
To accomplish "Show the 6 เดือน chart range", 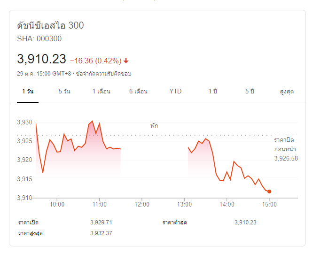I will 138,91.
